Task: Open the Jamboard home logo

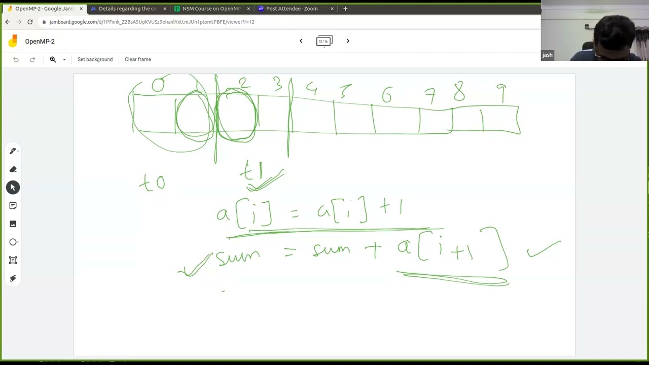Action: pos(13,42)
